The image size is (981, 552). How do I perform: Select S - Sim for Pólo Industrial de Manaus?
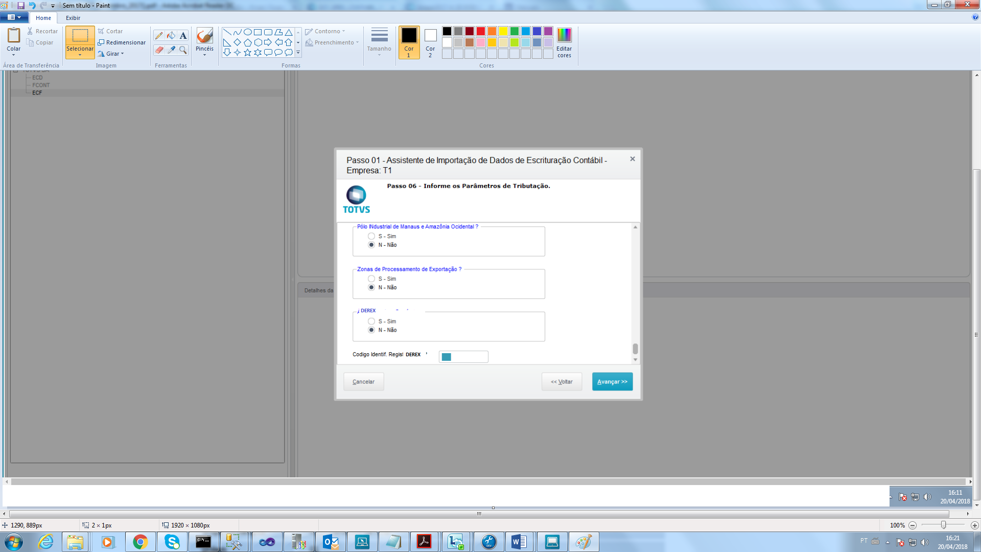371,236
